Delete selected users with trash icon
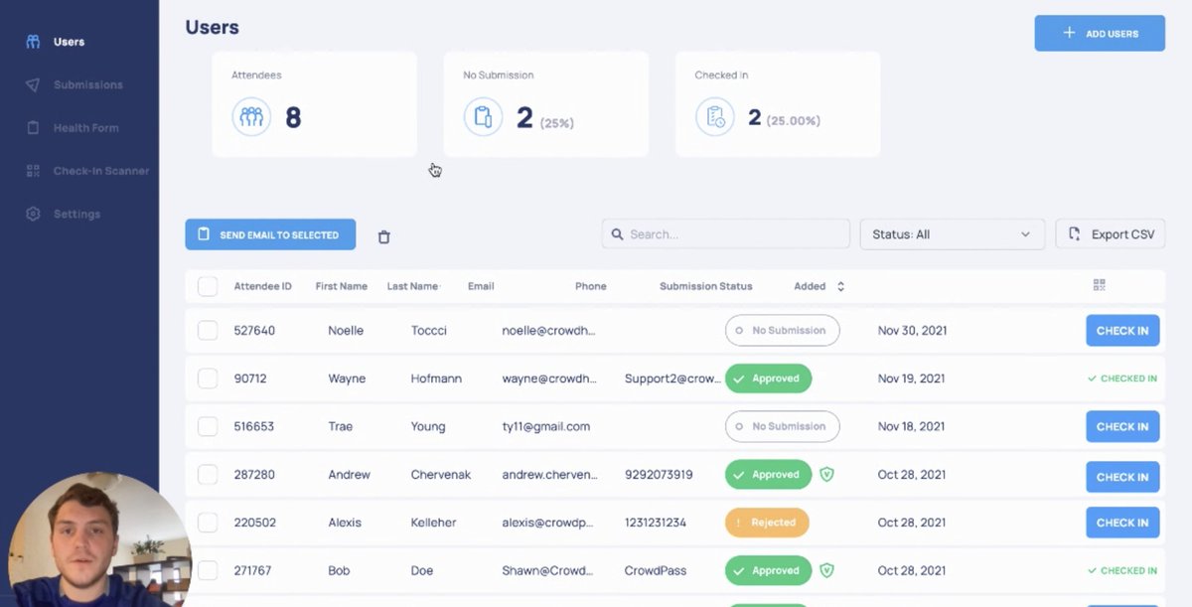 (x=384, y=236)
